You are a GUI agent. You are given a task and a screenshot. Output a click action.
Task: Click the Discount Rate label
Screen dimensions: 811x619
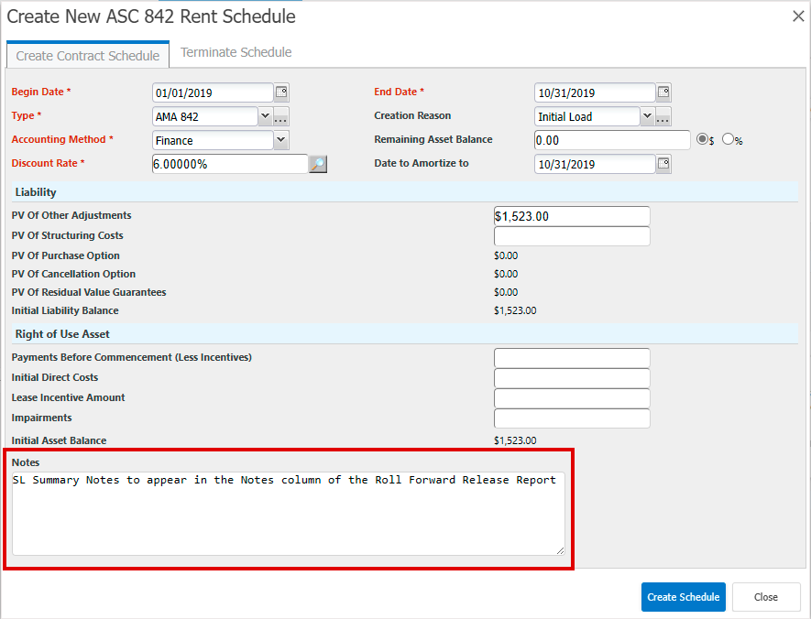pyautogui.click(x=48, y=163)
